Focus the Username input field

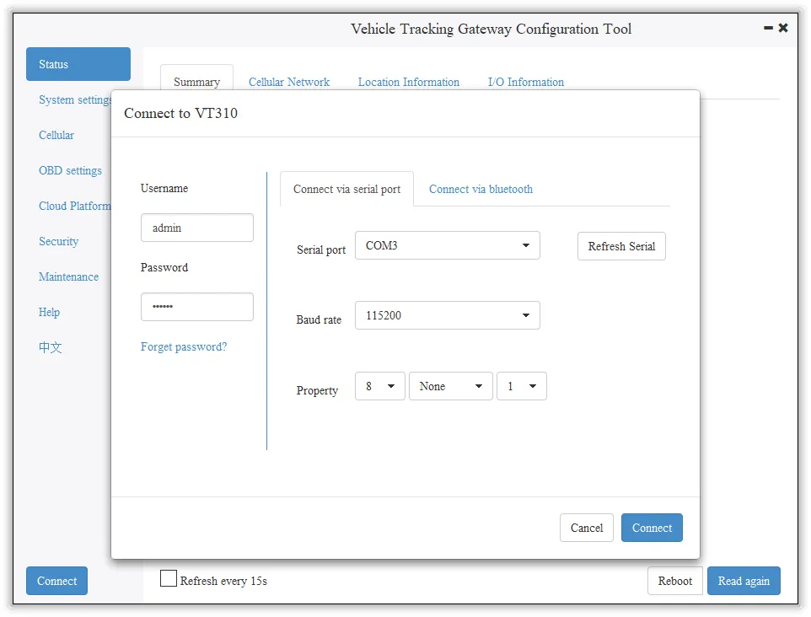197,228
